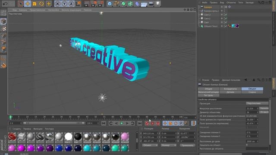The image size is (276, 155).
Task: Open the green array modeling icon
Action: (x=130, y=4)
